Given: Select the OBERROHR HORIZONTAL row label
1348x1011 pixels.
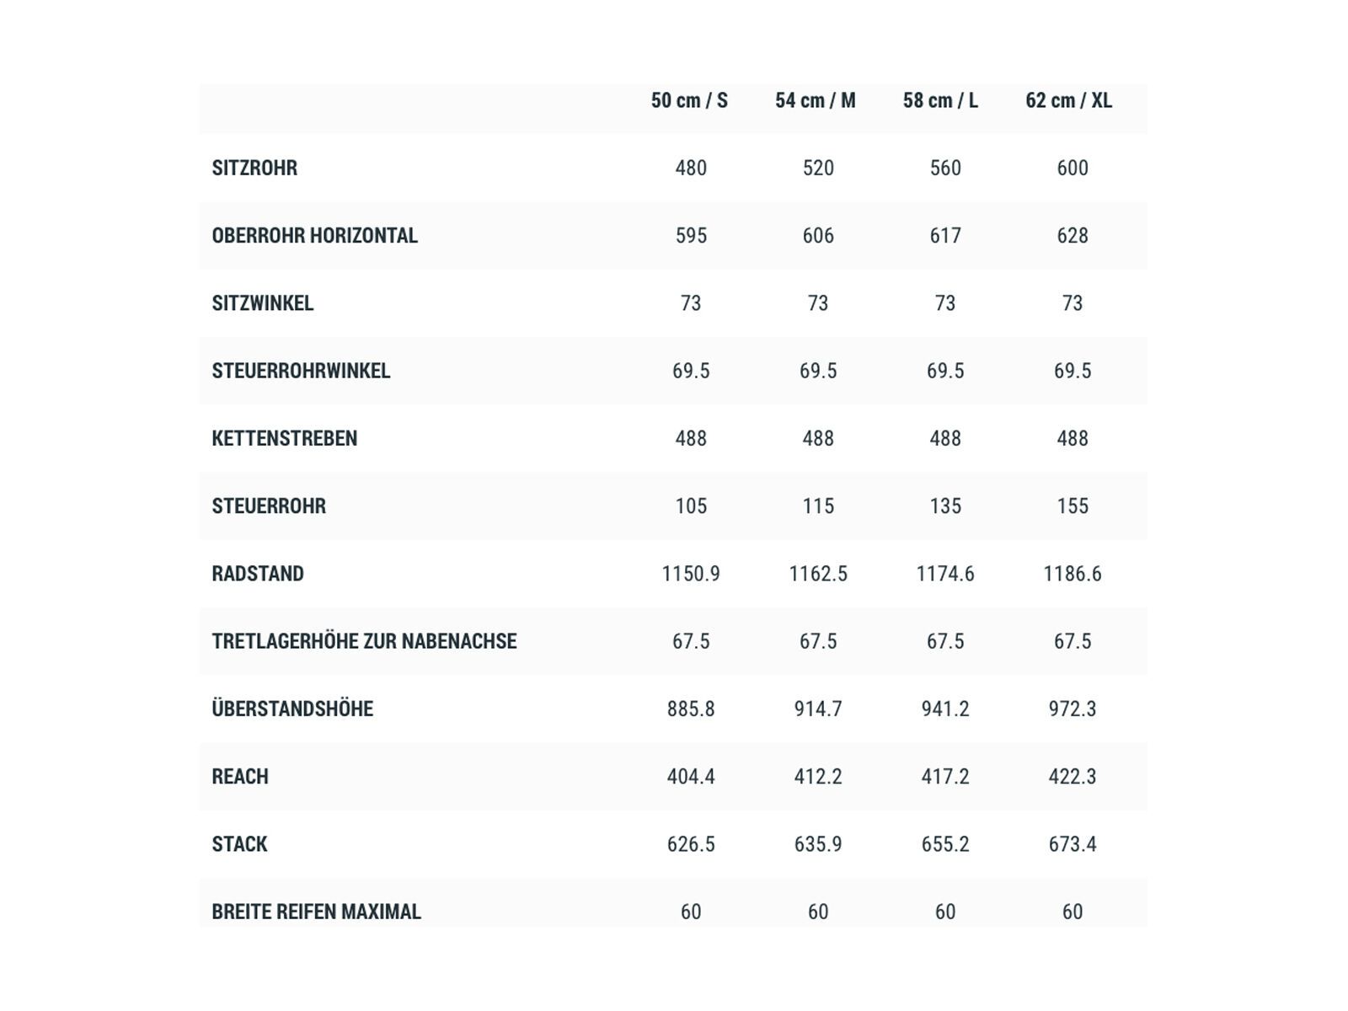Looking at the screenshot, I should [314, 236].
